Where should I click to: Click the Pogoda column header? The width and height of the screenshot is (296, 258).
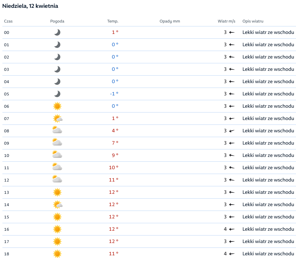coord(57,21)
